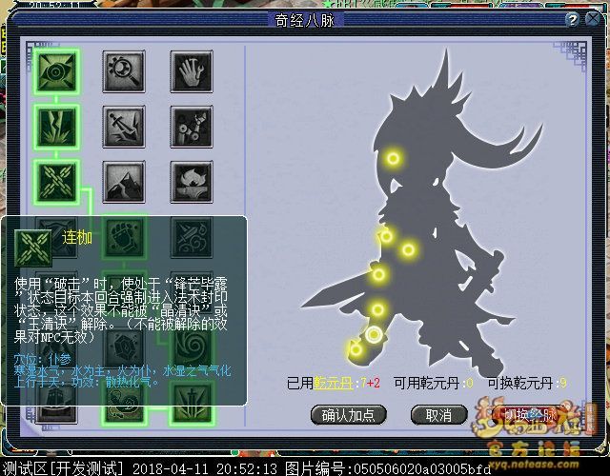Click the upper-left chest acupoint node
The image size is (610, 476).
[x=386, y=236]
